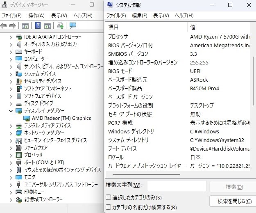The width and height of the screenshot is (256, 213).
Task: Click the デバイス マネージャー title bar icon
Action: click(4, 5)
